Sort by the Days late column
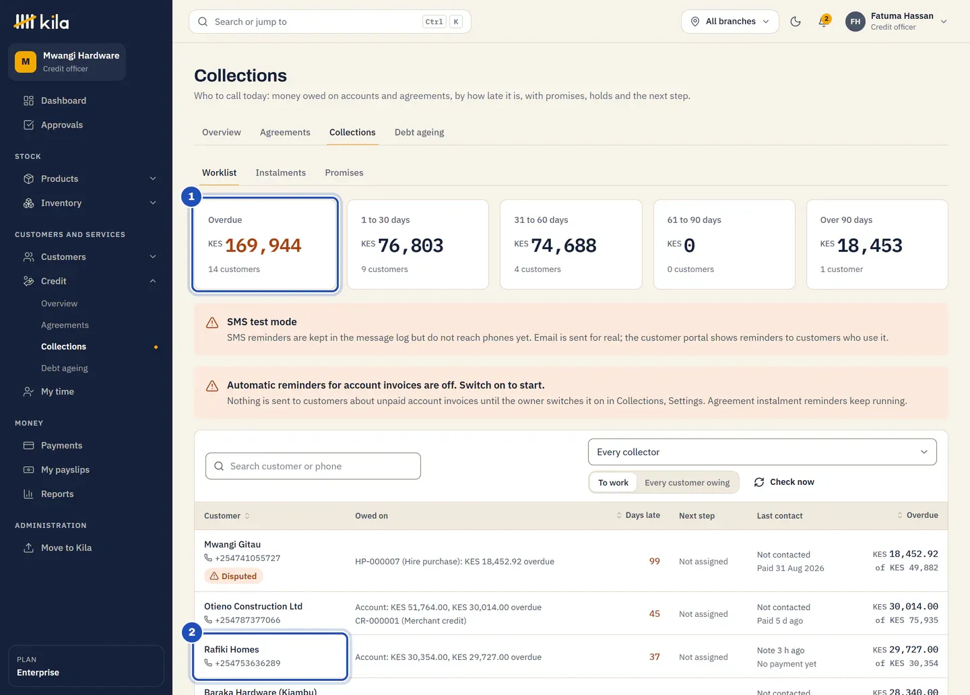Viewport: 970px width, 695px height. pyautogui.click(x=638, y=515)
